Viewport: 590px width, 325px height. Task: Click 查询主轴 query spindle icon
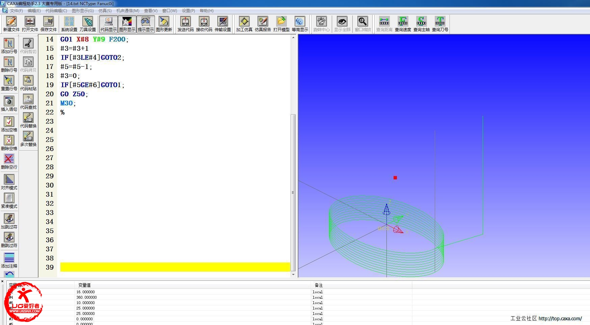[421, 24]
